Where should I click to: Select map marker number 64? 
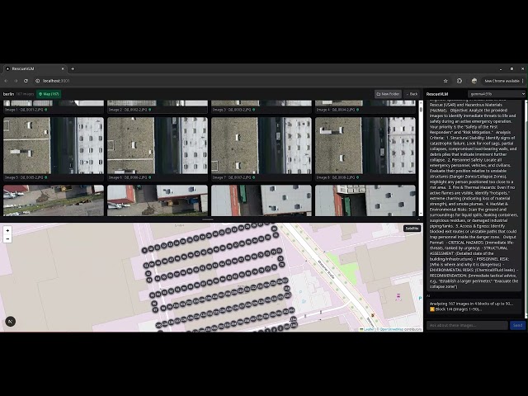(222, 264)
